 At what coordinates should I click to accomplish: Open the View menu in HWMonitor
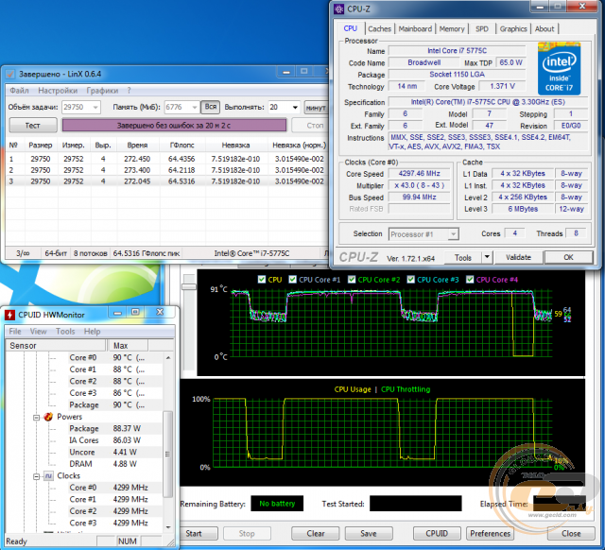[38, 332]
